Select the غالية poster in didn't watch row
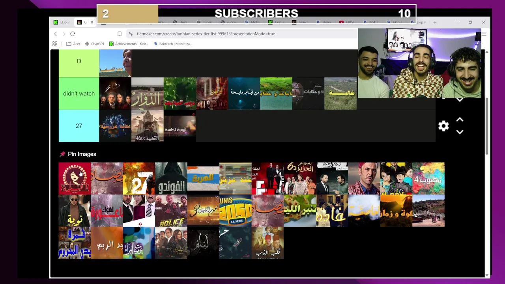 [x=340, y=93]
